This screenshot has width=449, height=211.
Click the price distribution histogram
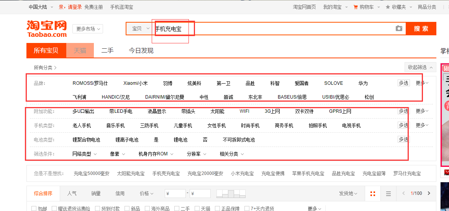(231, 193)
